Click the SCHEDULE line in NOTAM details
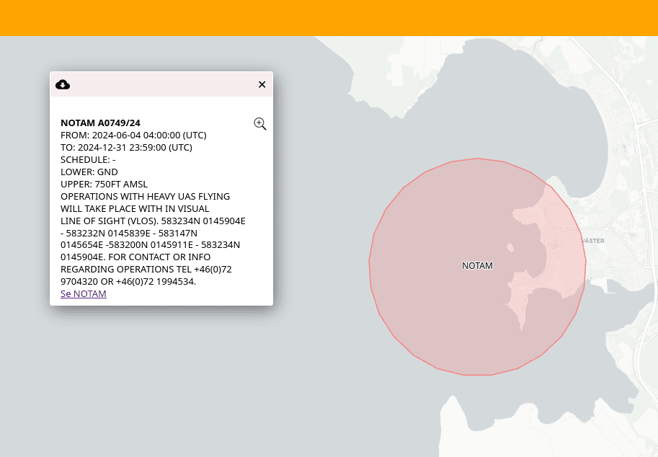 coord(88,159)
